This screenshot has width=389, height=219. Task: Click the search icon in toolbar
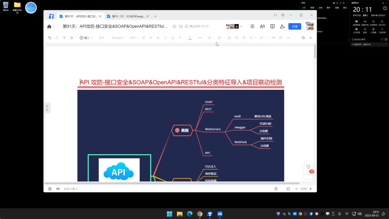[x=303, y=38]
